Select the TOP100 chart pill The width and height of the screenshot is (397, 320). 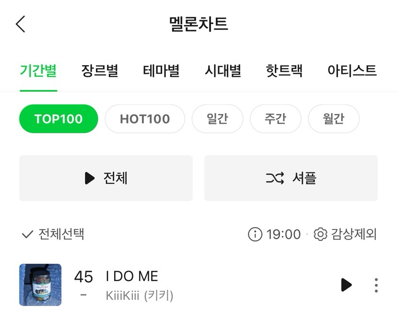tap(58, 119)
